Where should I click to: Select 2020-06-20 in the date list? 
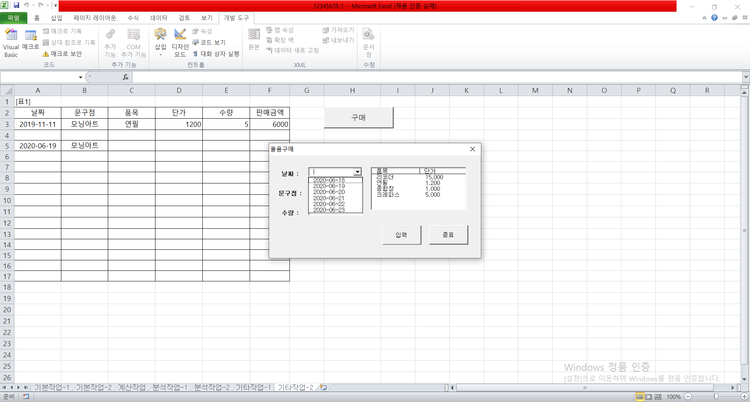pyautogui.click(x=329, y=192)
